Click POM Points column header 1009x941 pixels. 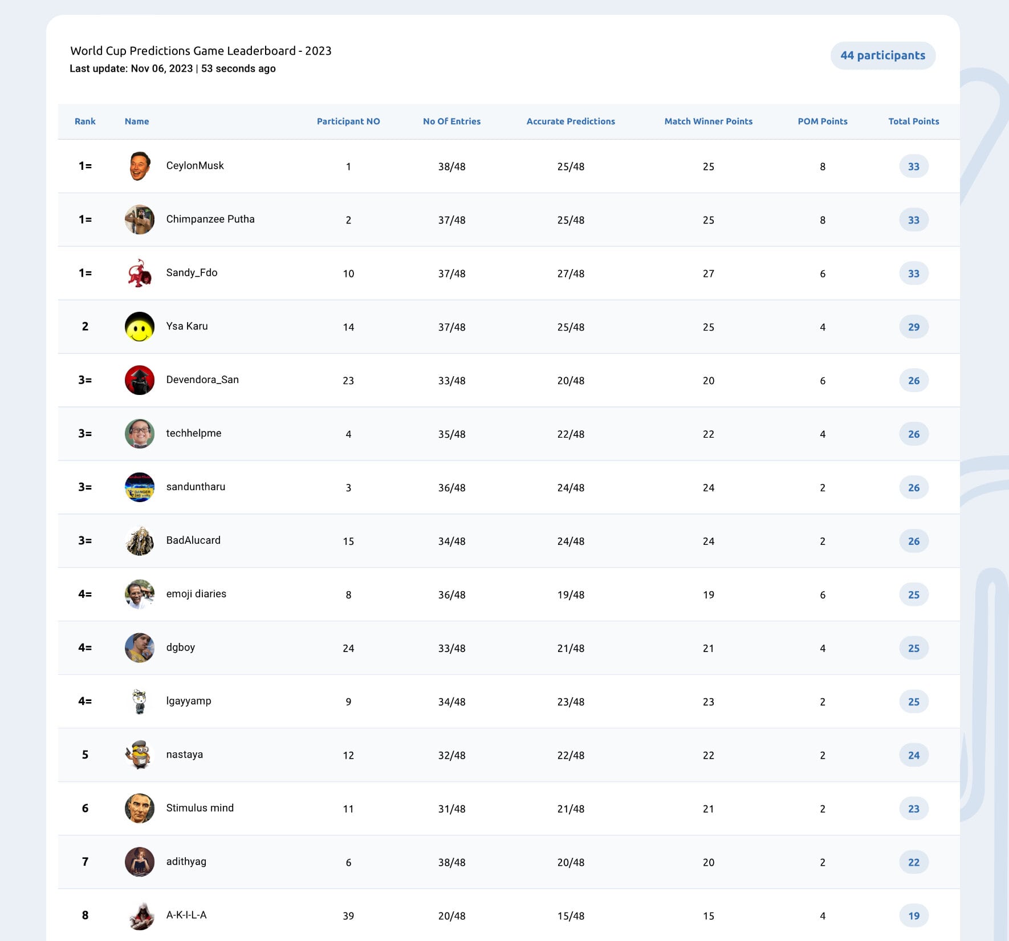823,121
